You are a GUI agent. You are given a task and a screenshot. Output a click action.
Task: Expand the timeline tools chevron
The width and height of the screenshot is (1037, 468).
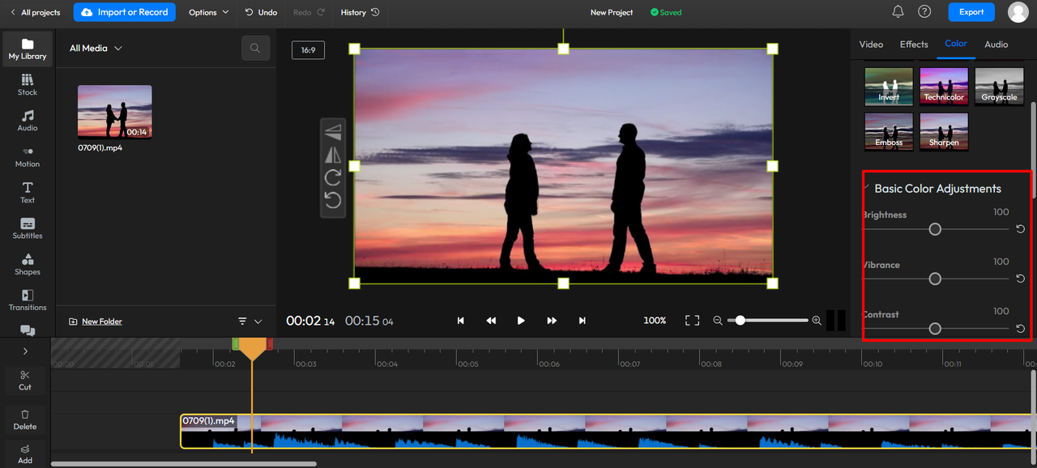click(x=25, y=351)
